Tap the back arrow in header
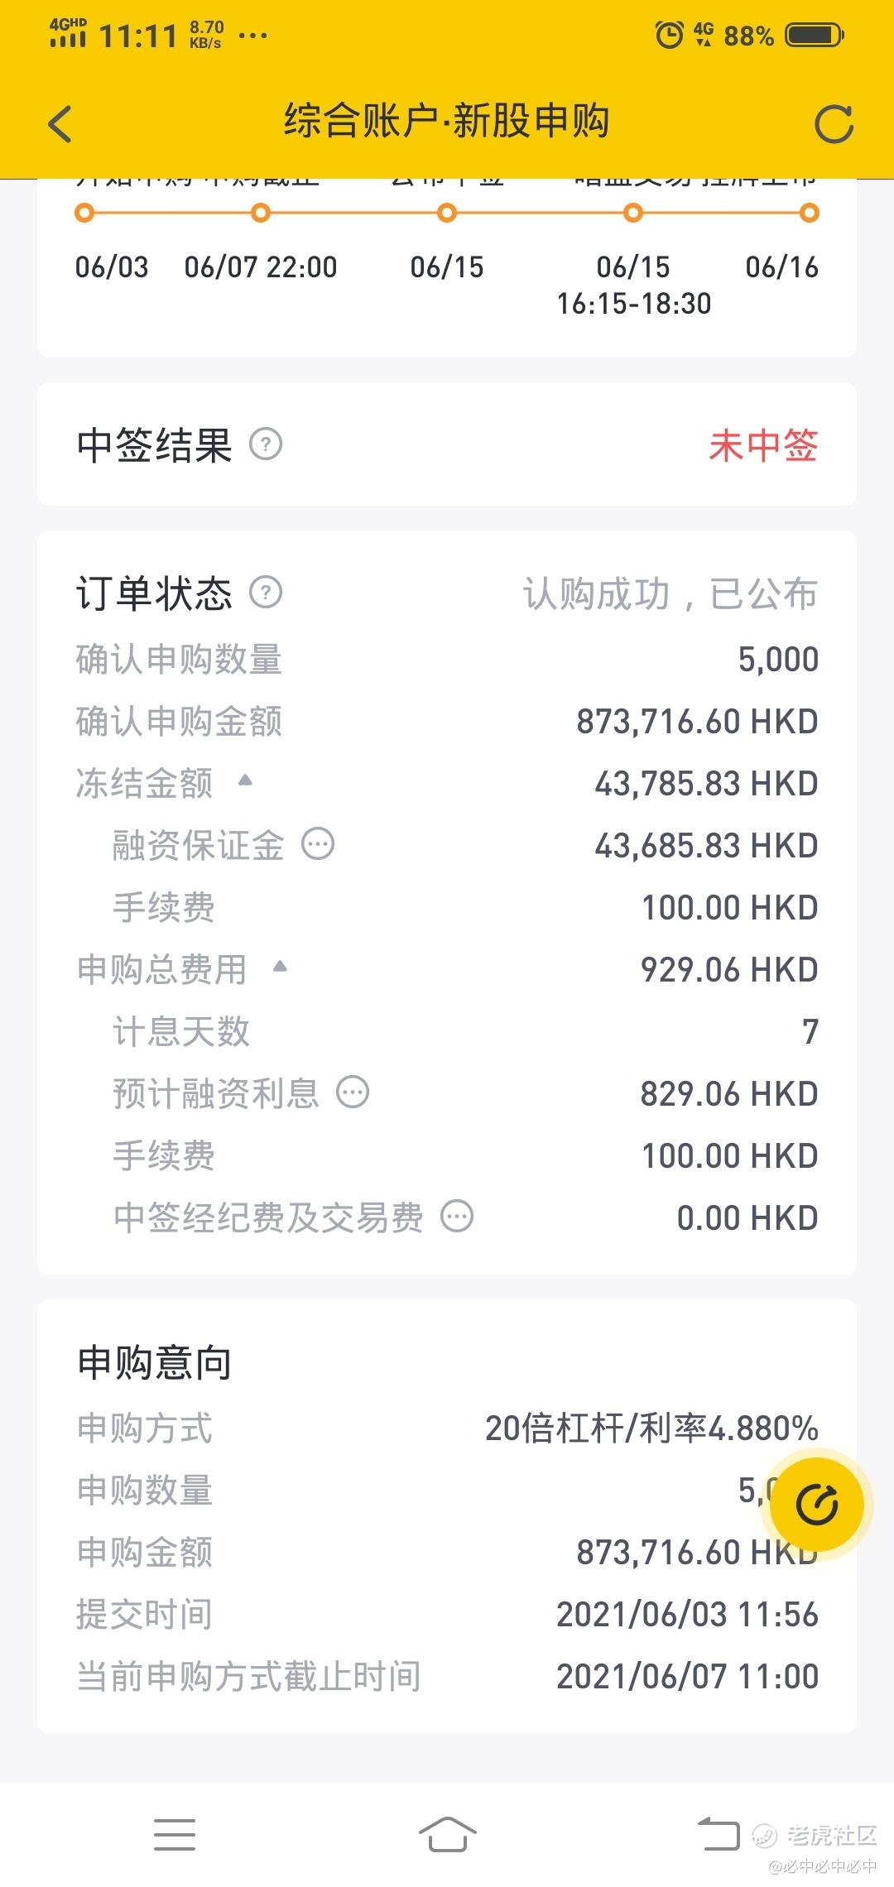Screen dimensions: 894x1887 tap(60, 124)
